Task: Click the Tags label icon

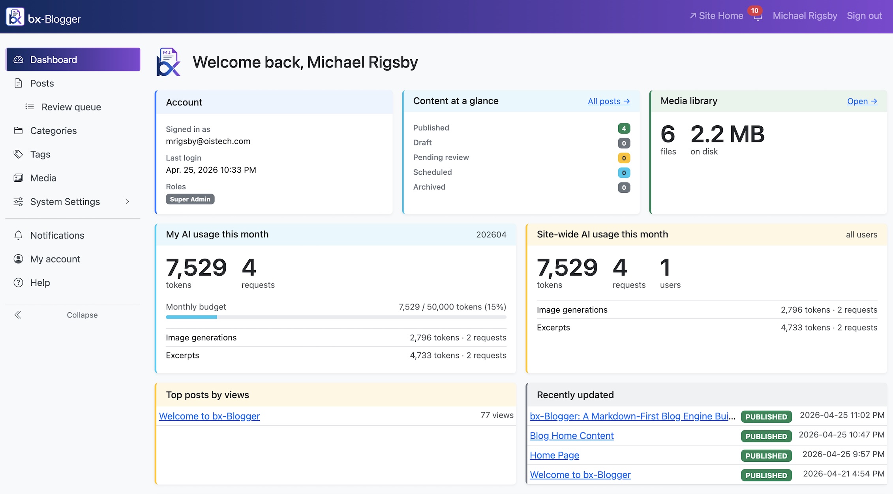Action: point(18,154)
